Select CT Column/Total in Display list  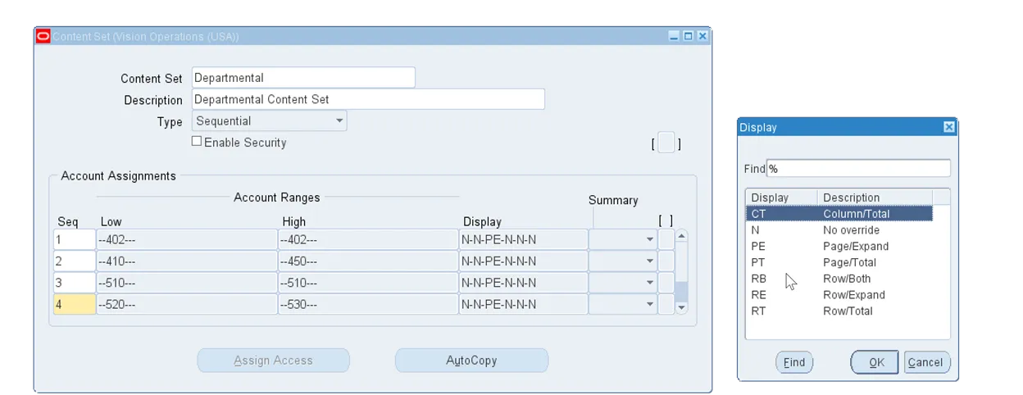(x=839, y=214)
